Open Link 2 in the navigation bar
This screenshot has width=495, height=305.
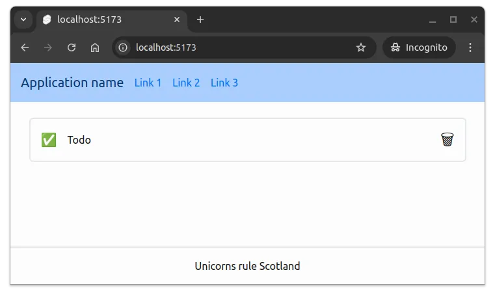[186, 83]
